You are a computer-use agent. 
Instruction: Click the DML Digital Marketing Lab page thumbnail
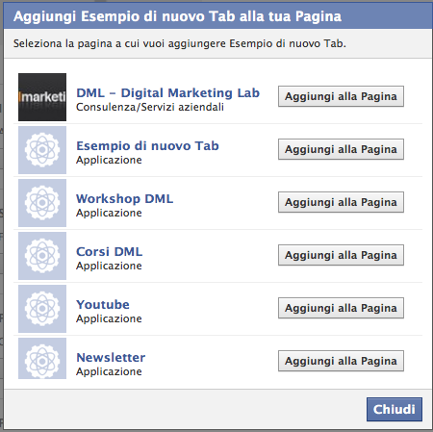[x=42, y=97]
